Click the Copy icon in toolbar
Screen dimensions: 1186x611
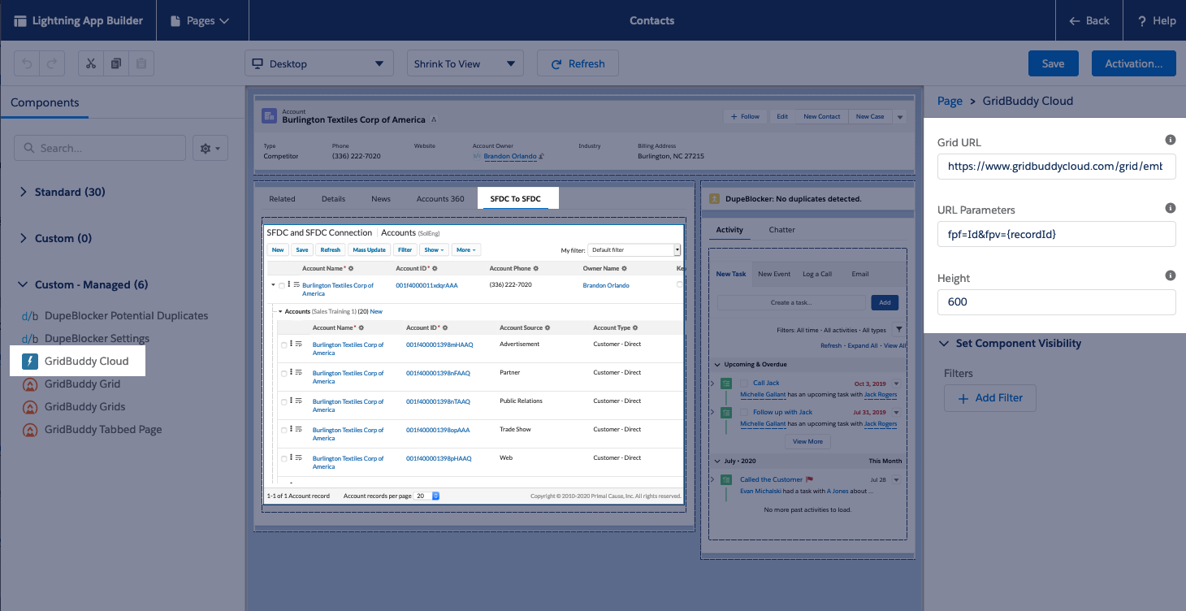coord(116,63)
